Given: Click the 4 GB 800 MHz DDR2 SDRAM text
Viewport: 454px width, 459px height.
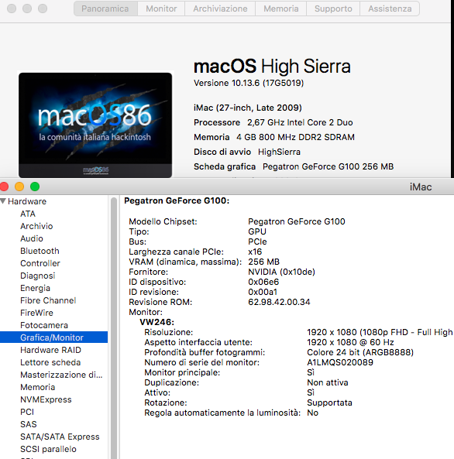Looking at the screenshot, I should 295,137.
